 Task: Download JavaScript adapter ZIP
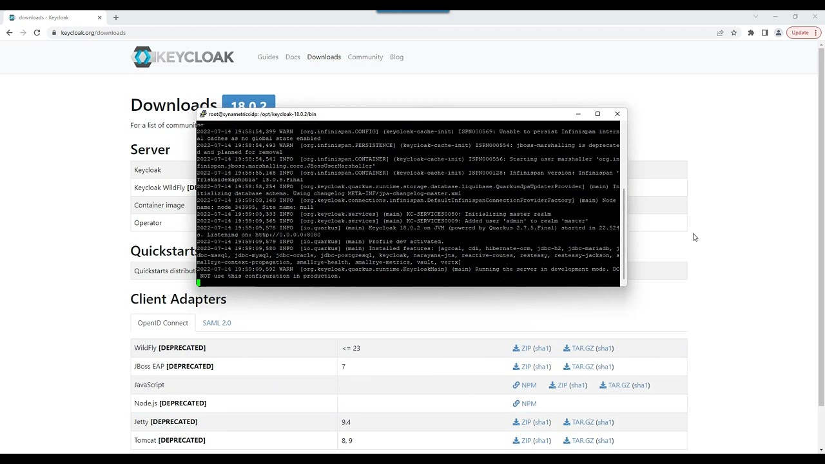point(558,385)
